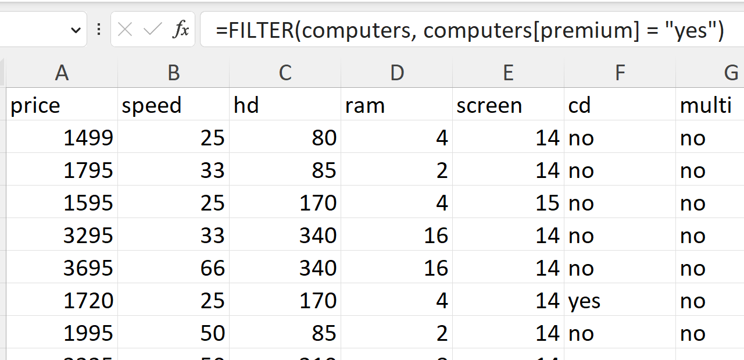The width and height of the screenshot is (744, 360).
Task: Click the "price" header cell
Action: click(62, 105)
